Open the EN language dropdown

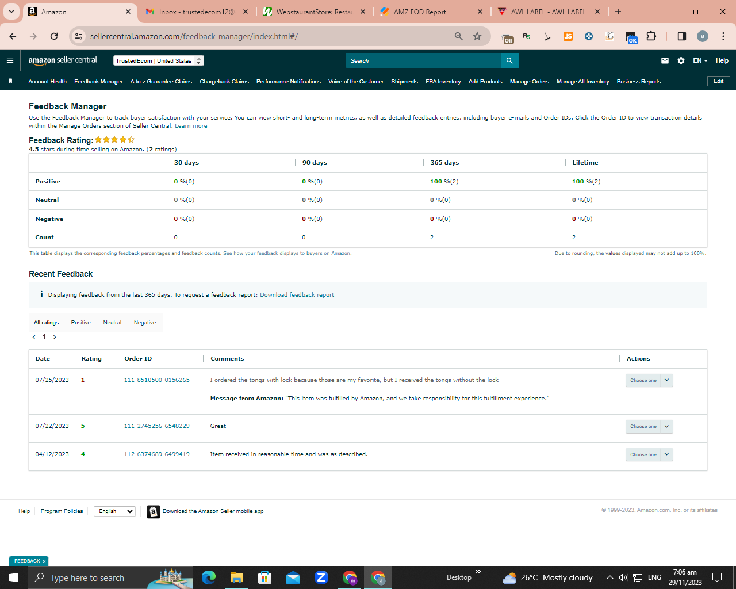[700, 60]
